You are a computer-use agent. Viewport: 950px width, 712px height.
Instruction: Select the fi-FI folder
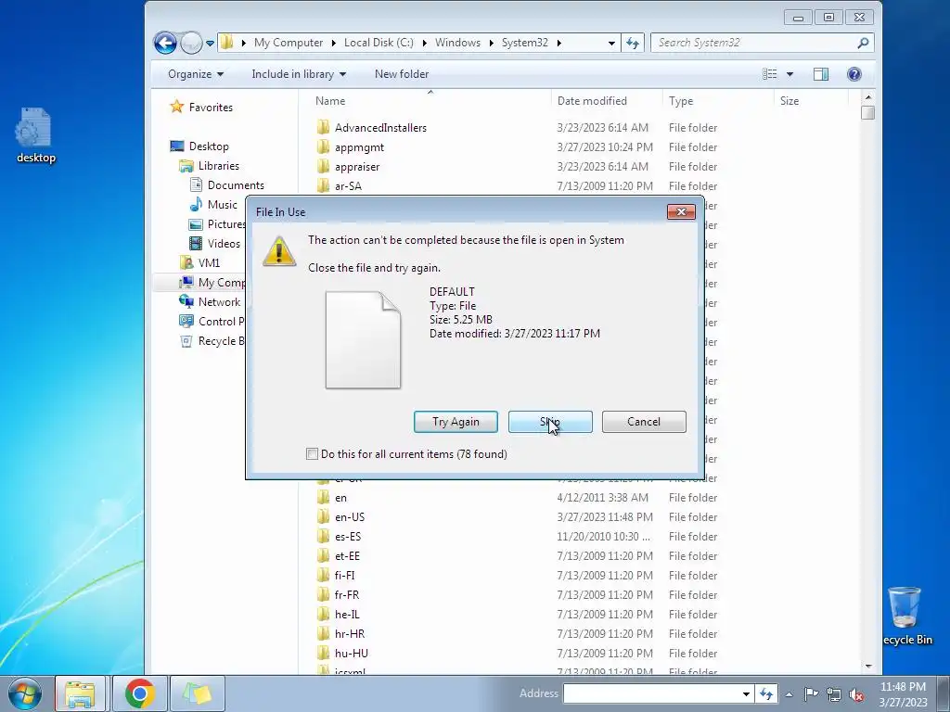[336, 575]
